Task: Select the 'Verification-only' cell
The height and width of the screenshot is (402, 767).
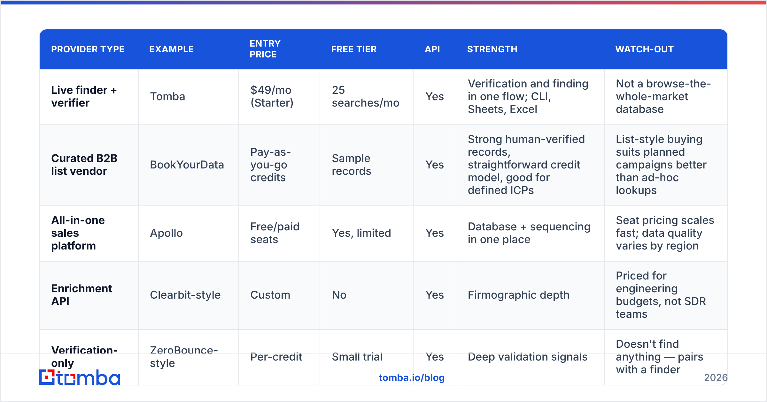Action: 89,357
